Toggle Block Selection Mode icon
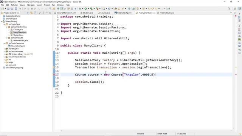Viewport: 242px width, 136px height. click(72, 9)
